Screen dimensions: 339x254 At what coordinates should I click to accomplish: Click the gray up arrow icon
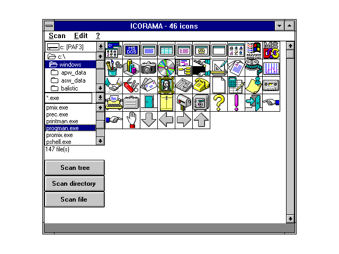pos(201,120)
